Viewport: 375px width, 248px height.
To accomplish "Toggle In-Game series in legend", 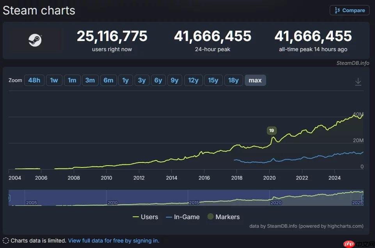I will tap(183, 217).
